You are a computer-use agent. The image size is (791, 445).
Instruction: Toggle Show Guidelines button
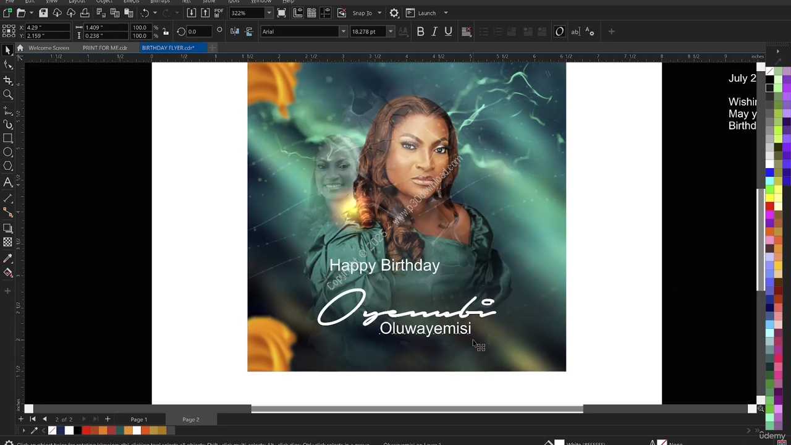(326, 13)
